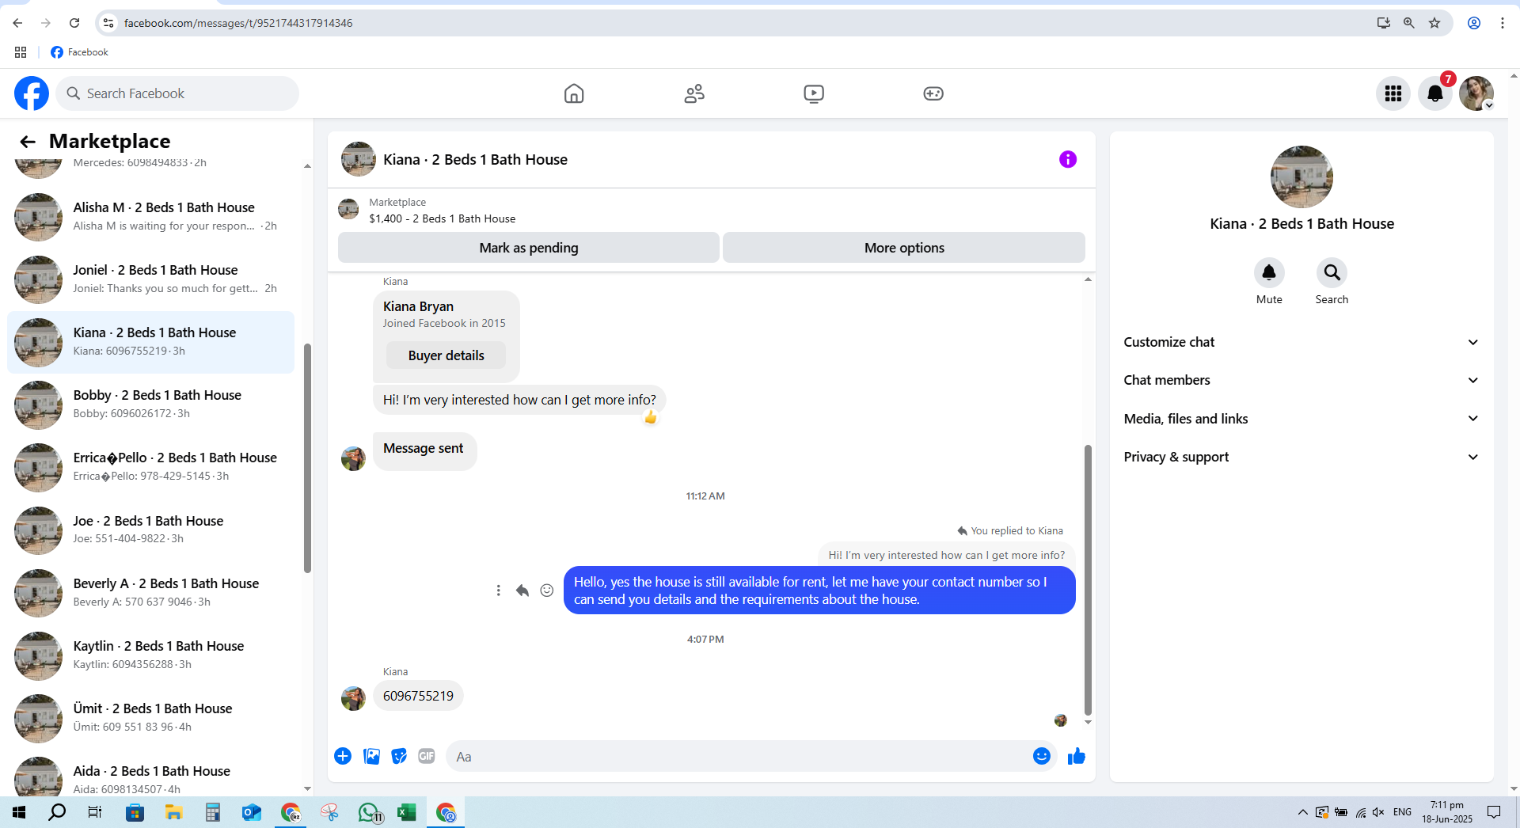Open Joe conversation
The height and width of the screenshot is (828, 1520).
(x=150, y=530)
